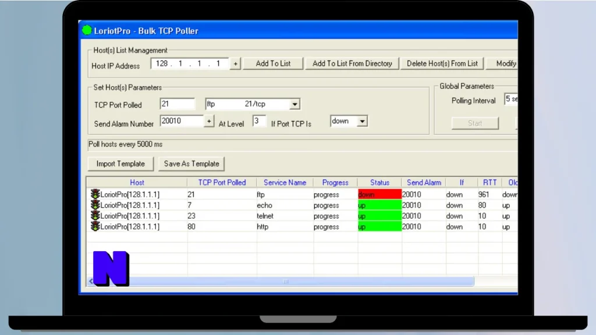Click the green LoriotPro title bar icon
This screenshot has width=596, height=335.
click(87, 30)
